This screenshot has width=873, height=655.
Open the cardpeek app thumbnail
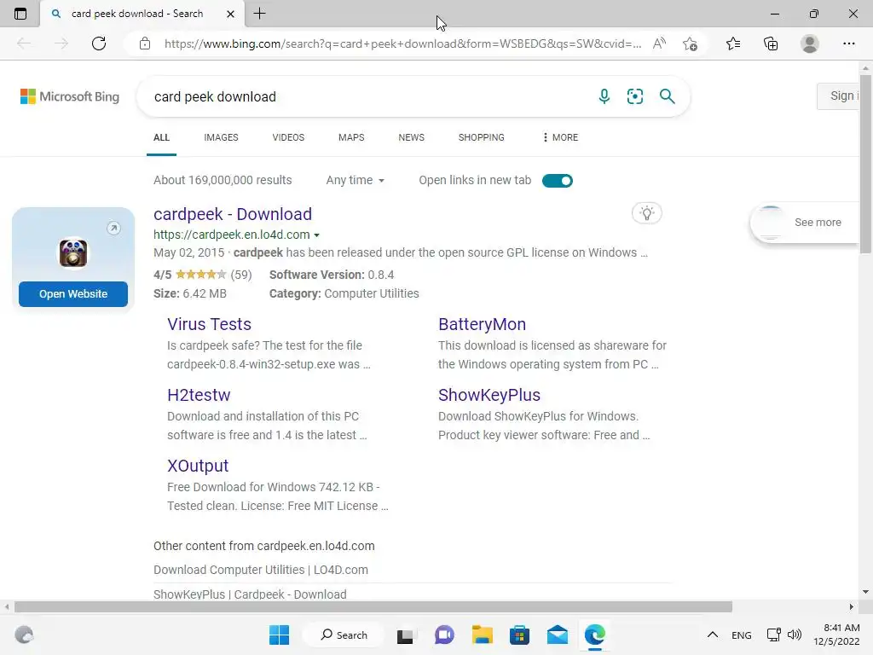point(73,252)
